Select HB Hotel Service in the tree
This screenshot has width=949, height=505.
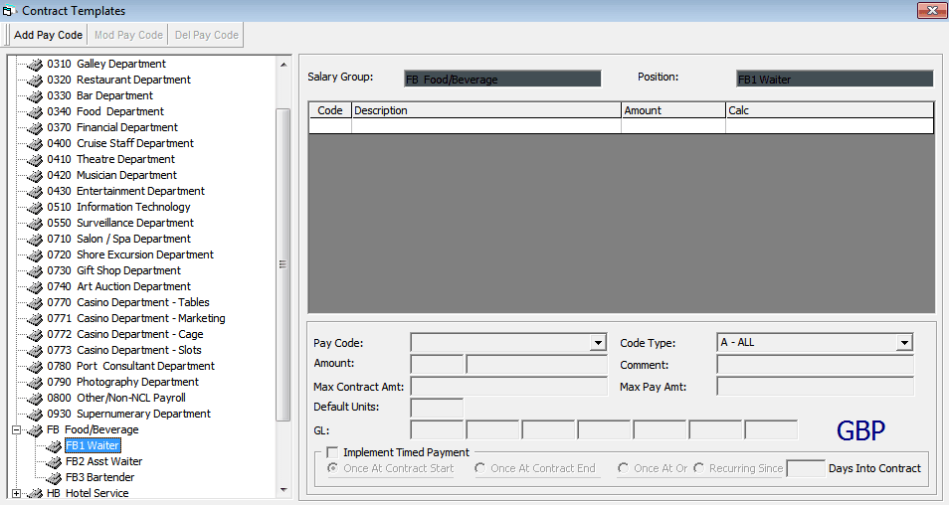pyautogui.click(x=88, y=493)
